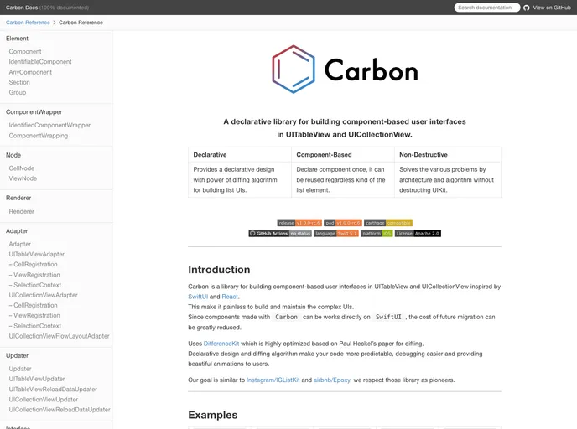The height and width of the screenshot is (429, 577).
Task: Select the Updater section heading
Action: pyautogui.click(x=17, y=355)
